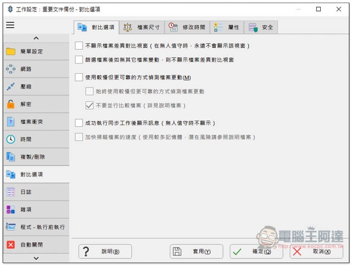Click the 確定(O) confirm button
Viewport: 352px width, 266px height.
(257, 251)
